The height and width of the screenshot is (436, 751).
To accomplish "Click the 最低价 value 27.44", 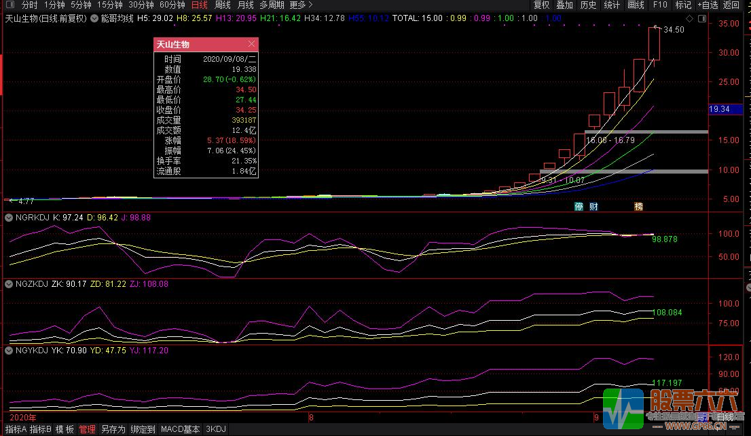I will click(x=246, y=100).
